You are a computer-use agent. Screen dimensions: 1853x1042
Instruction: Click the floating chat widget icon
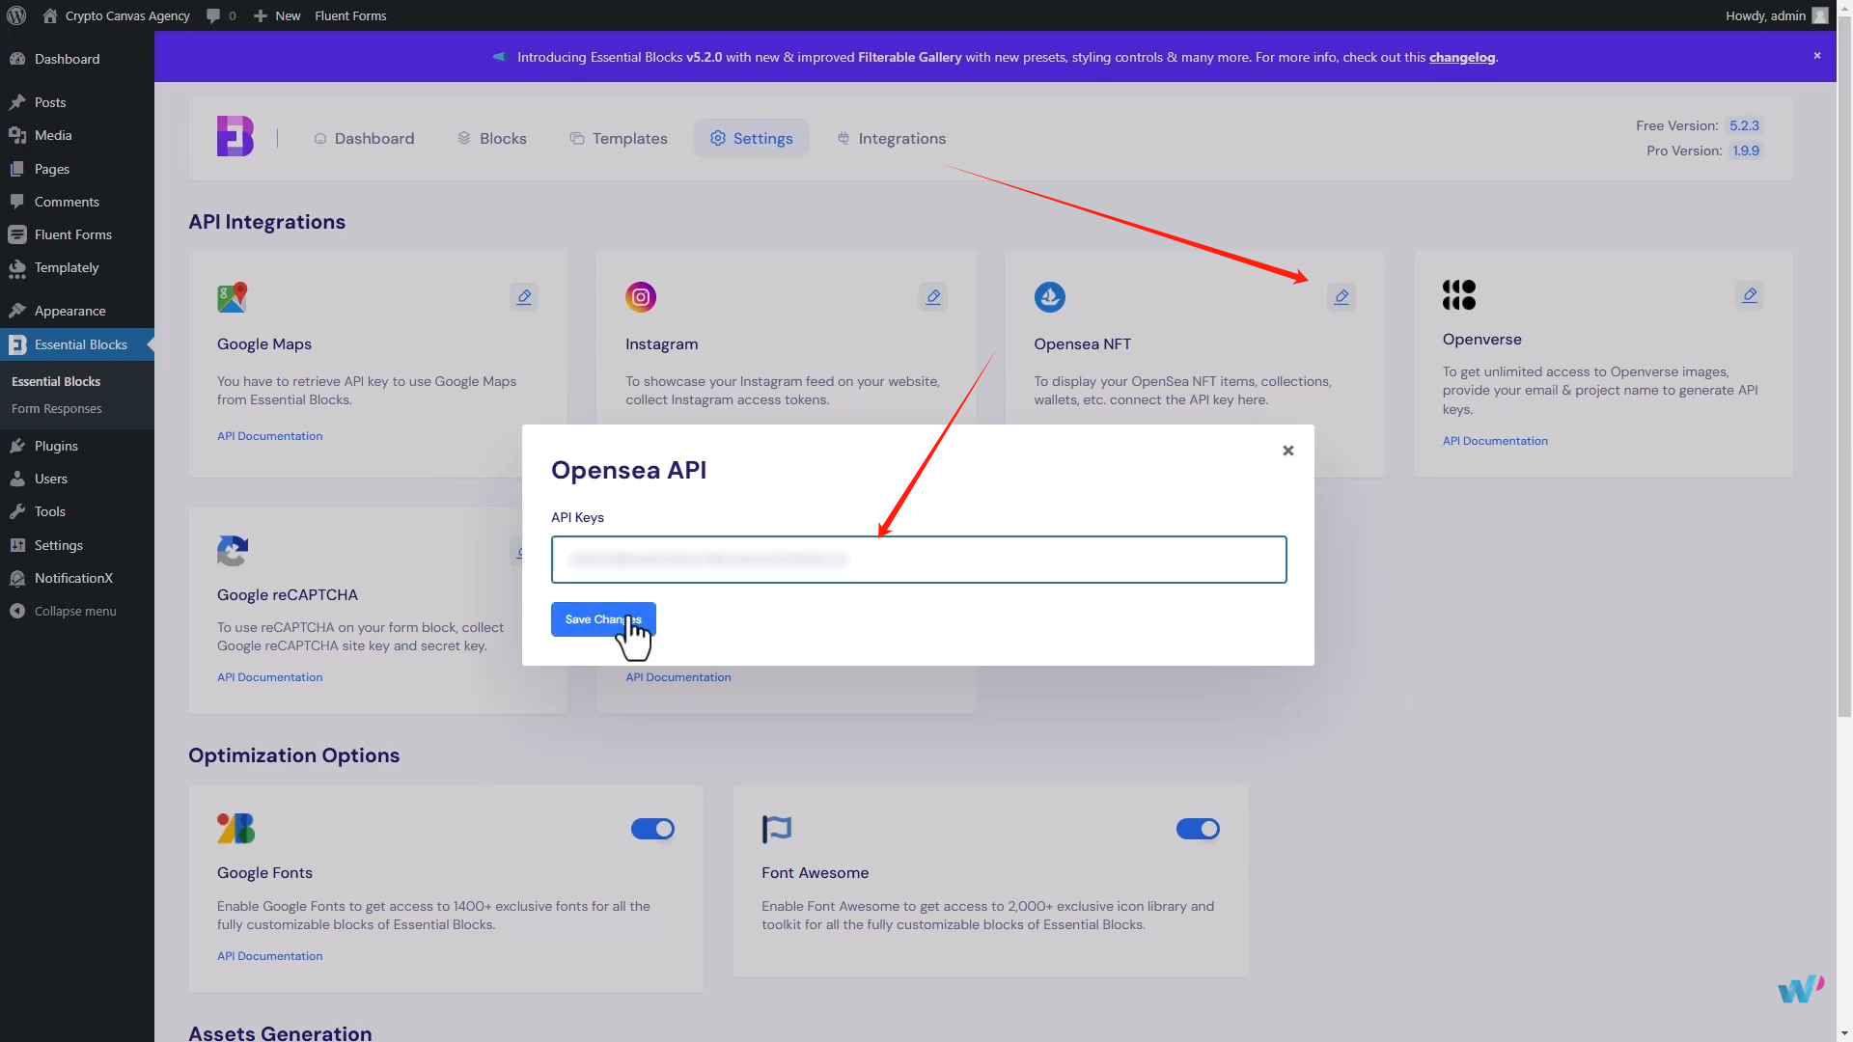click(1800, 989)
